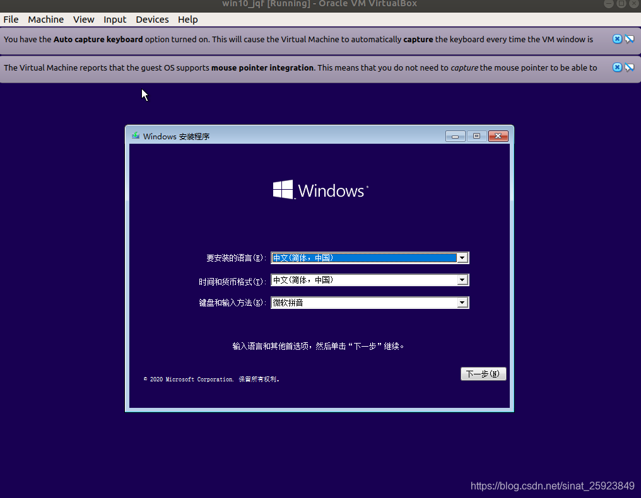
Task: Maximize the Windows 安装程序 dialog
Action: pos(476,136)
